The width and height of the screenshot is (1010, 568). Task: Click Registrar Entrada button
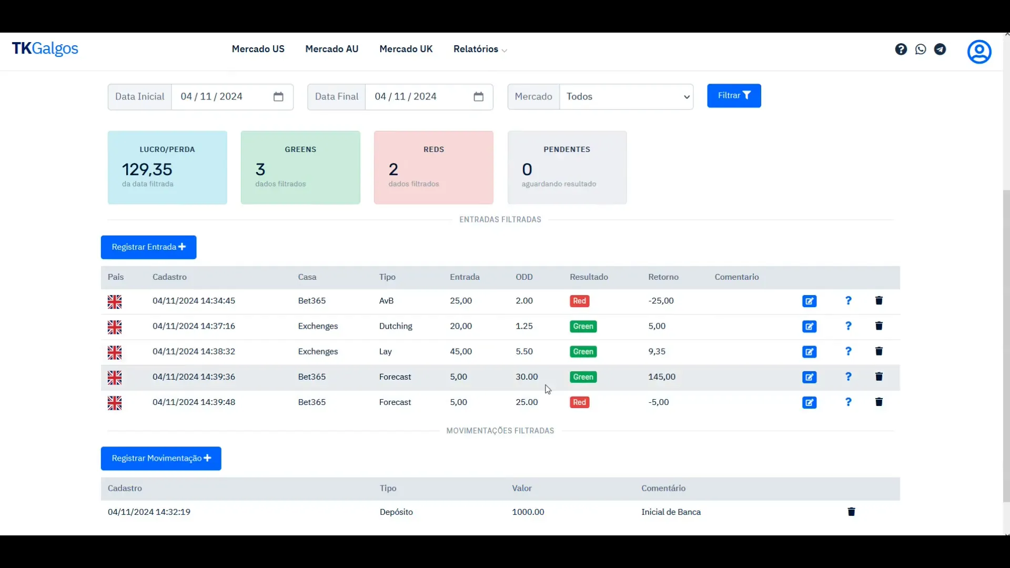[x=148, y=247]
